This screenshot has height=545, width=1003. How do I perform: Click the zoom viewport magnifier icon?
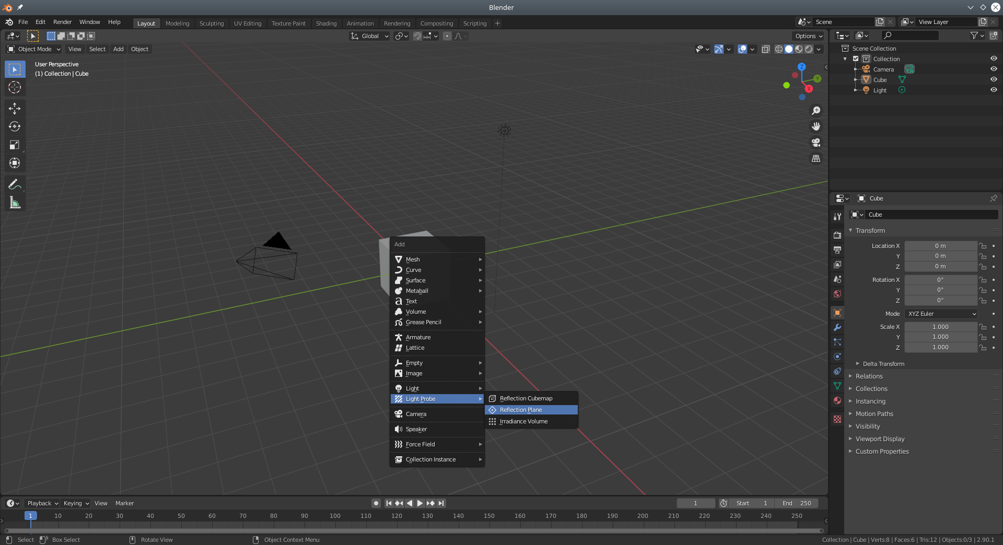click(x=816, y=111)
